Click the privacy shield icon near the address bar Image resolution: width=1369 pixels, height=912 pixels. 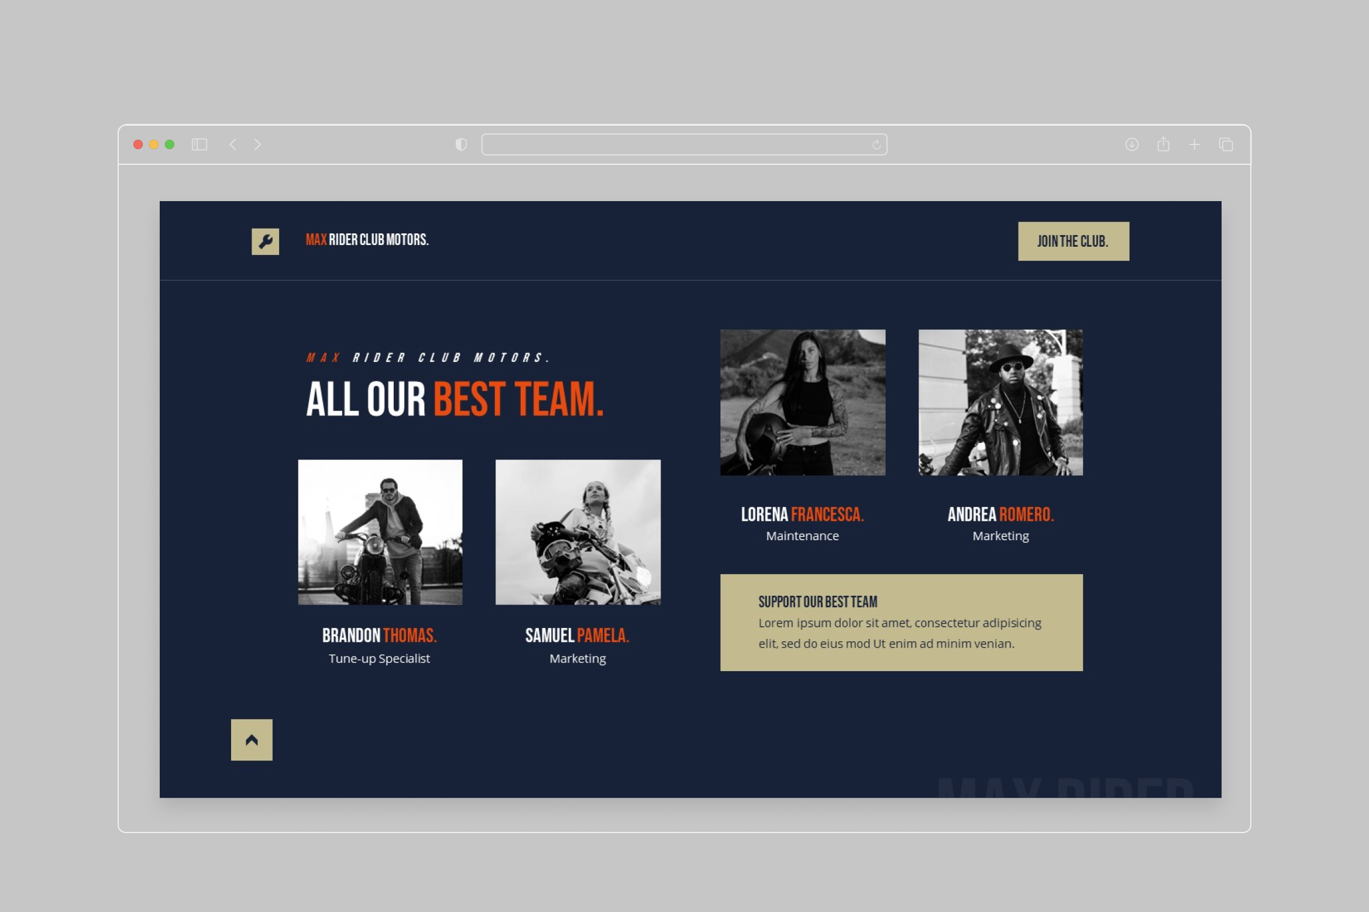[462, 144]
